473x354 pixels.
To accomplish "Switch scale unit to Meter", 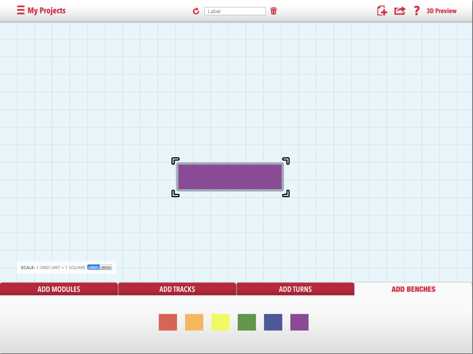I will tap(106, 268).
